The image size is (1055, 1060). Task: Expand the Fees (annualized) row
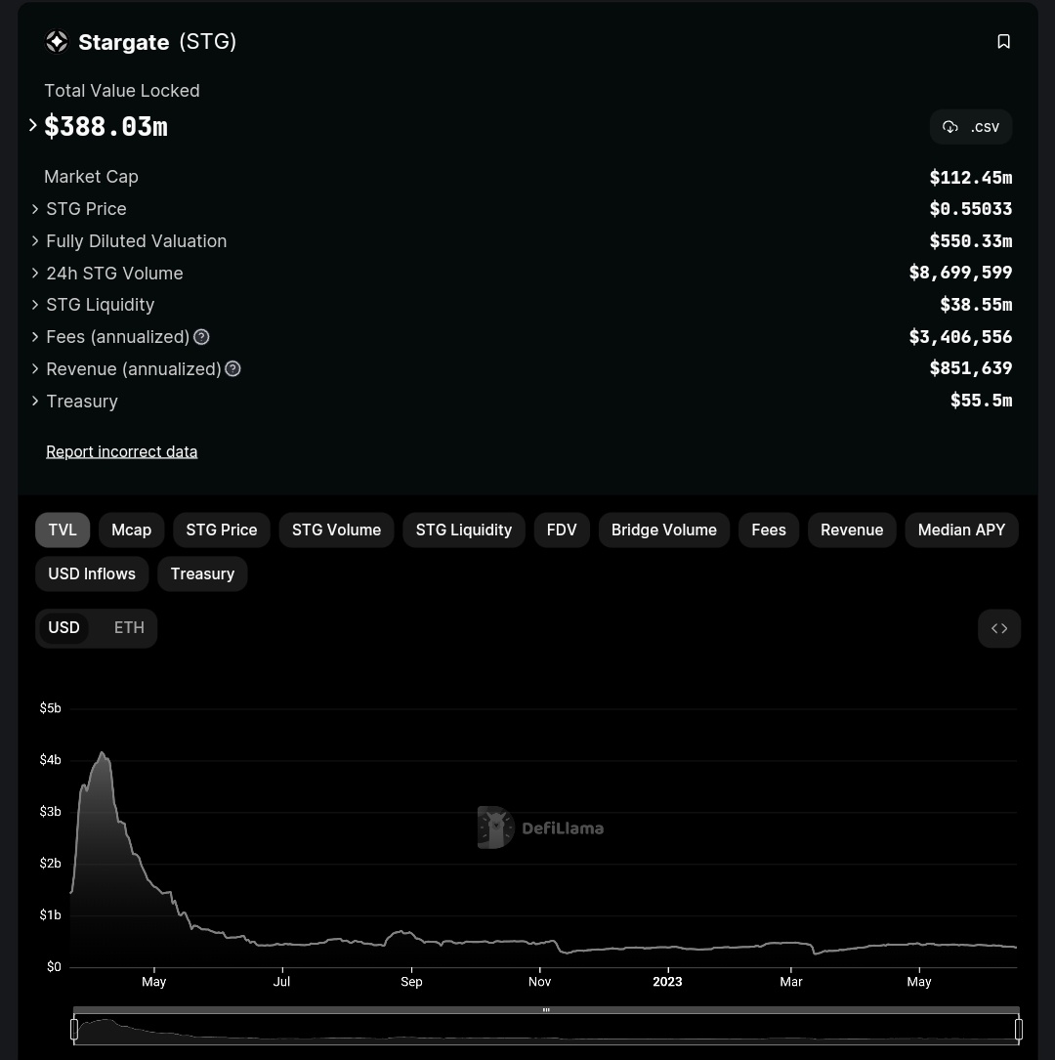coord(35,337)
